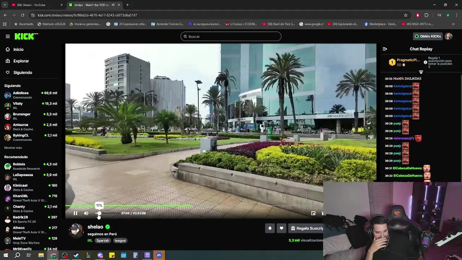Click the IRL category link

[90, 240]
